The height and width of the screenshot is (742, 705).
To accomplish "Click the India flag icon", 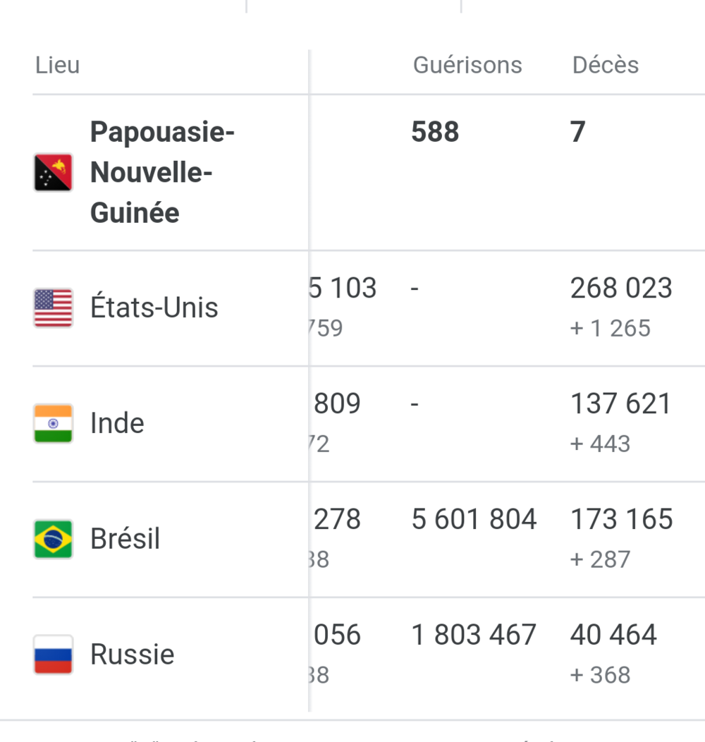I will click(x=53, y=423).
